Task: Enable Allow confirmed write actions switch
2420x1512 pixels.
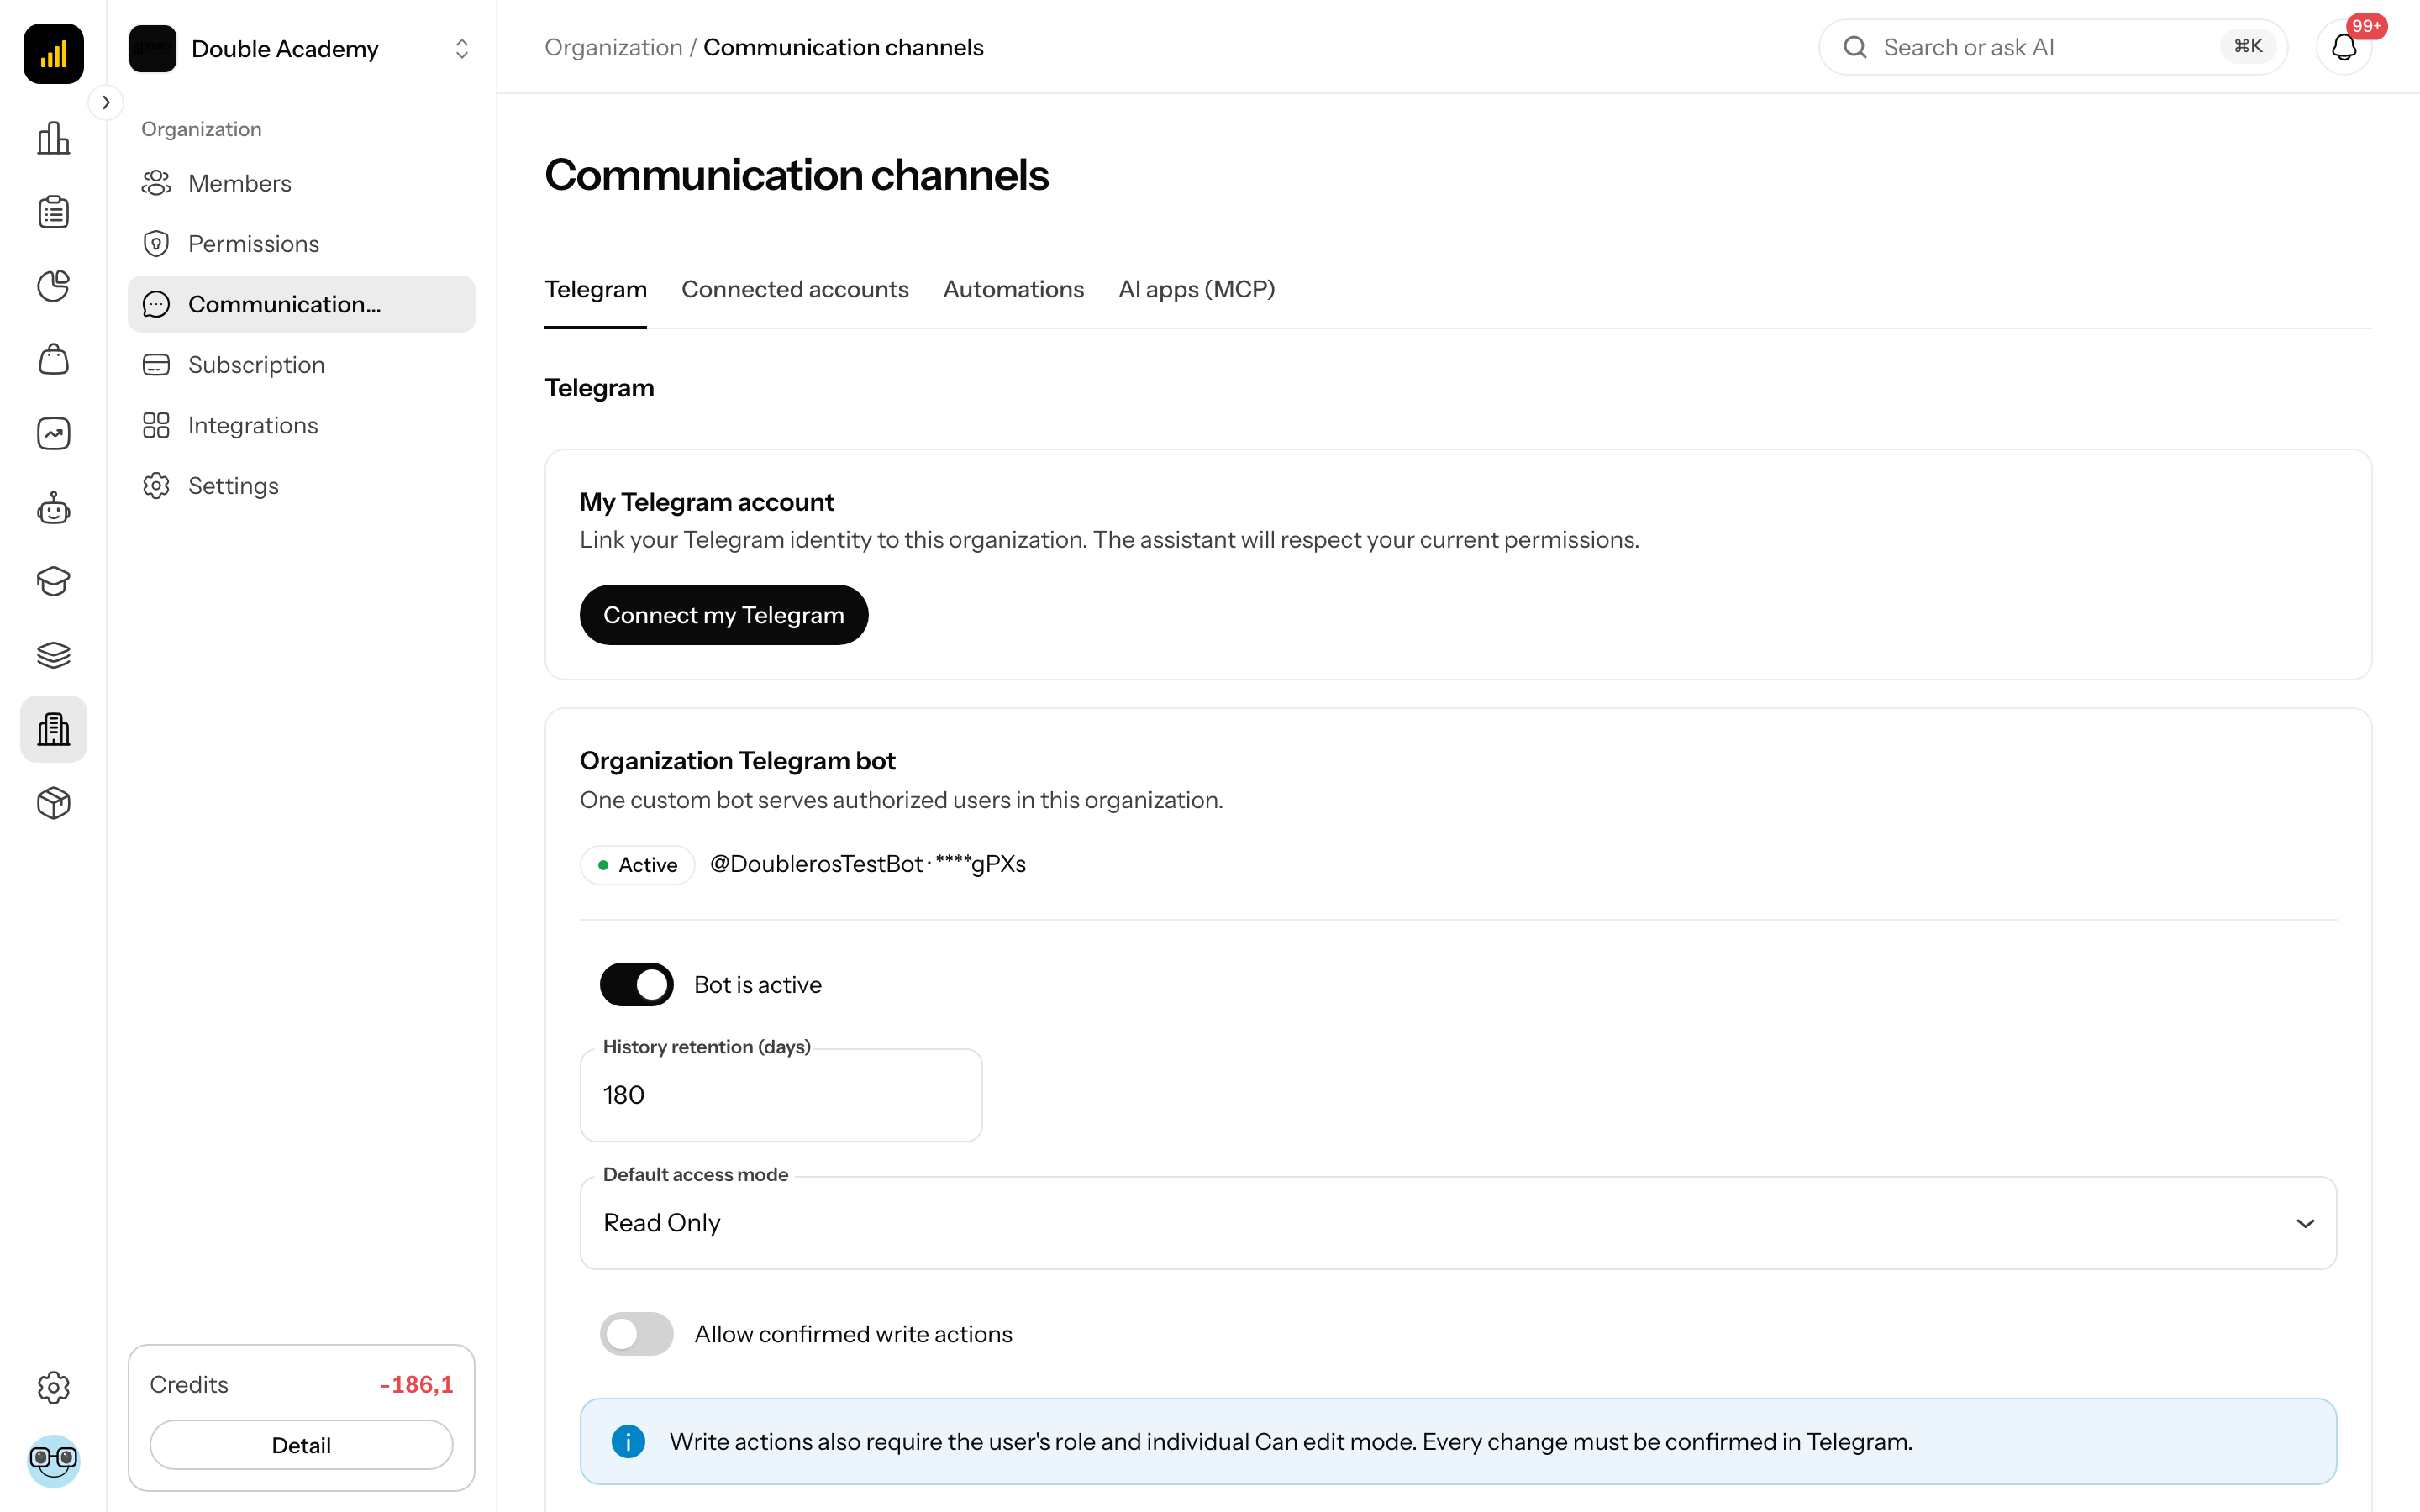Action: click(x=637, y=1334)
